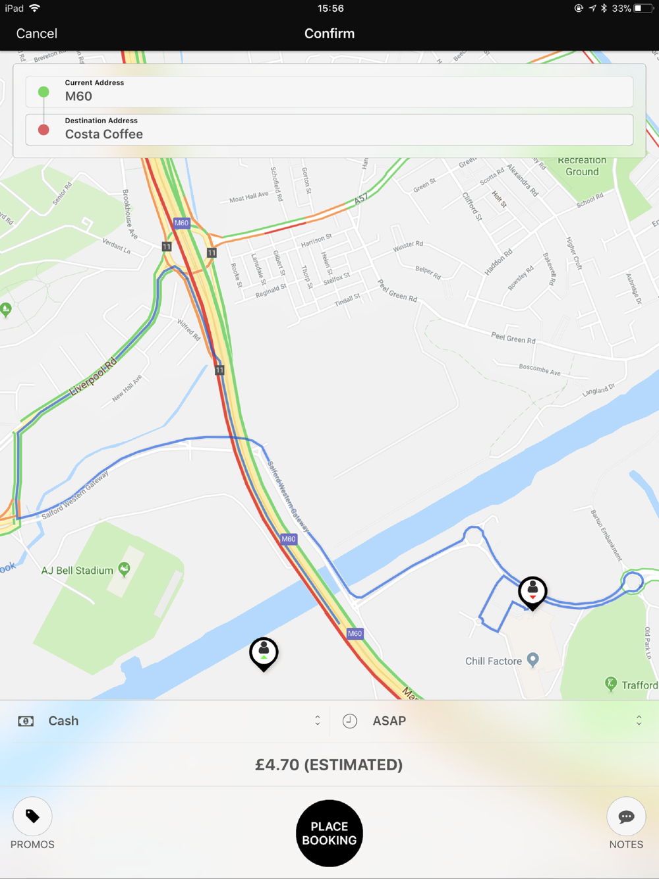This screenshot has width=659, height=879.
Task: Tap the battery indicator in status bar
Action: 643,9
